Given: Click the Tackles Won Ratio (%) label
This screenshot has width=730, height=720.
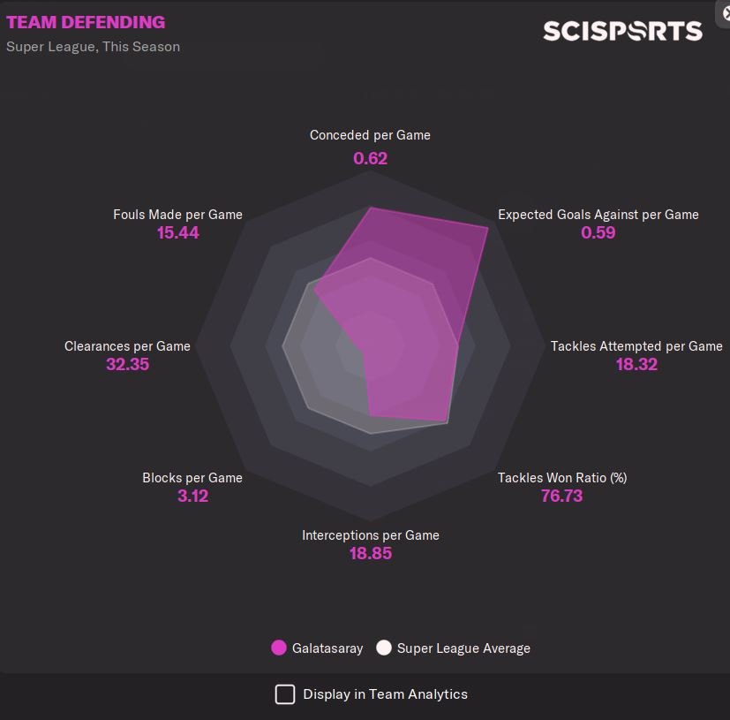Looking at the screenshot, I should [562, 478].
